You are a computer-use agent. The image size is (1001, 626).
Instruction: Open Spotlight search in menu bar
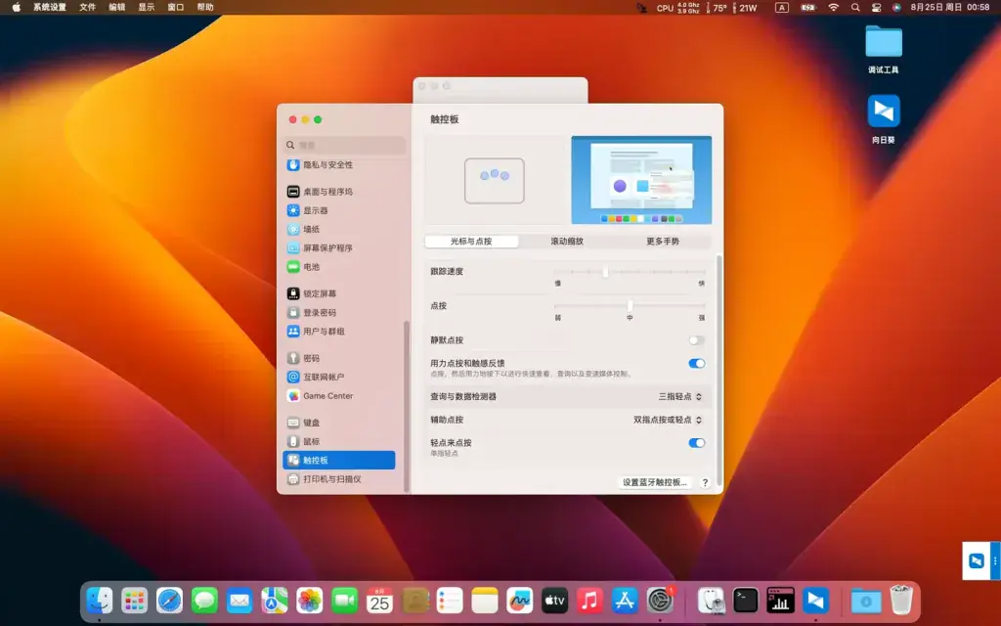pyautogui.click(x=855, y=8)
